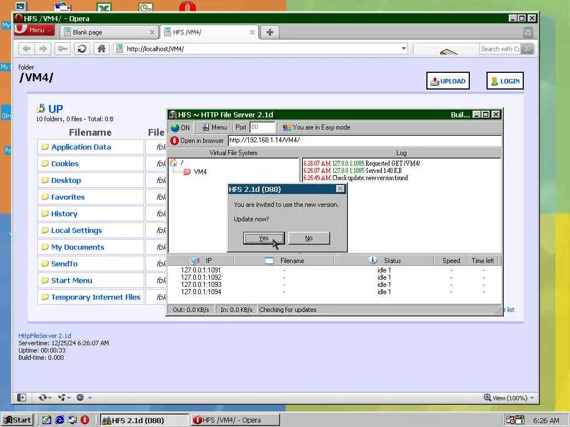The height and width of the screenshot is (427, 570).
Task: Click the Windows Start button
Action: point(17,420)
